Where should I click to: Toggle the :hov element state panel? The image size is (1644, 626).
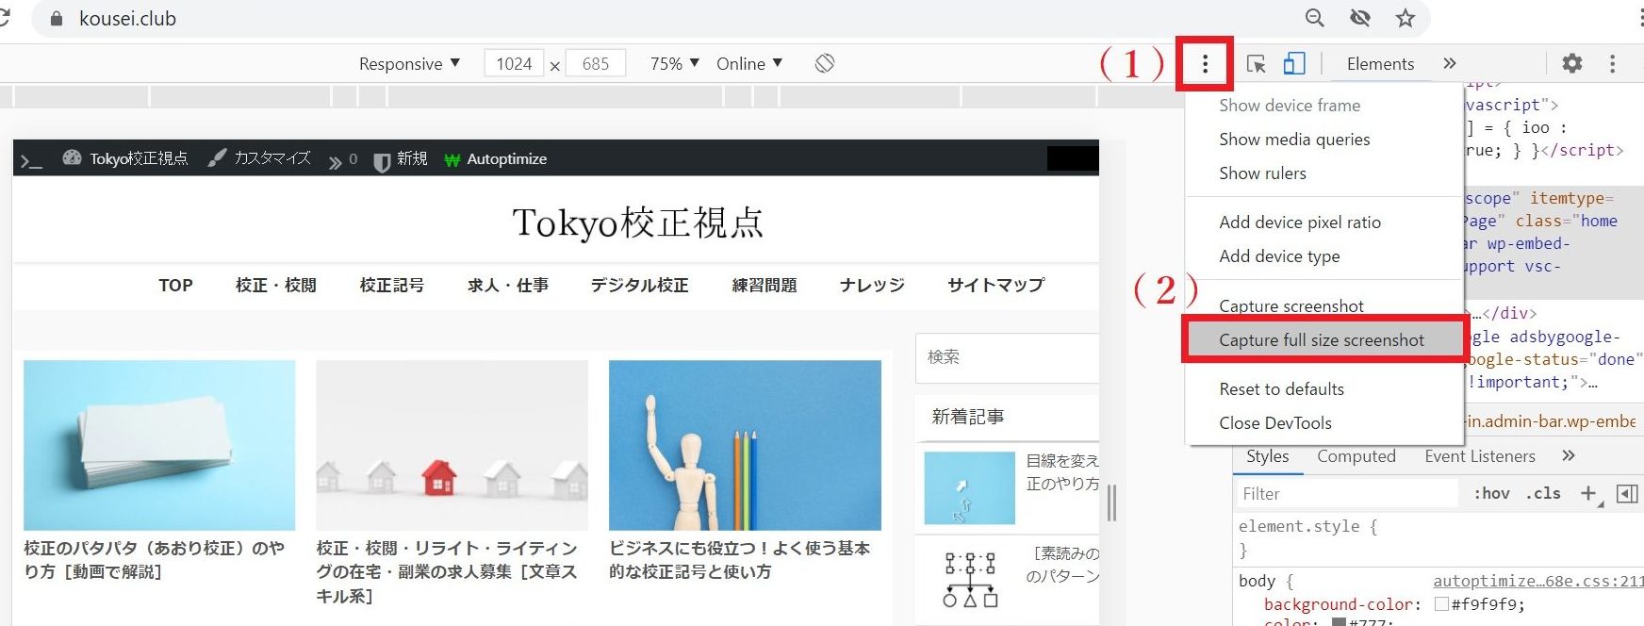pyautogui.click(x=1491, y=493)
